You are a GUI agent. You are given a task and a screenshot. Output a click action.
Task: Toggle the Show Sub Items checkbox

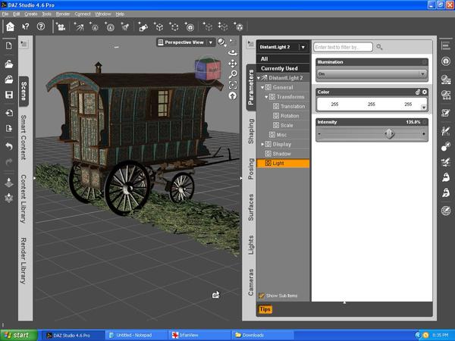(262, 296)
